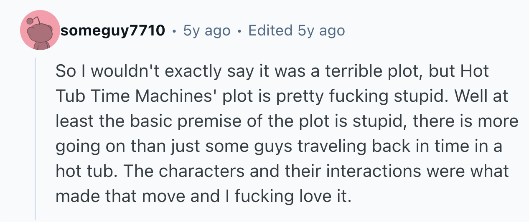Click the "Edited 5y ago" label
529x222 pixels.
(296, 30)
